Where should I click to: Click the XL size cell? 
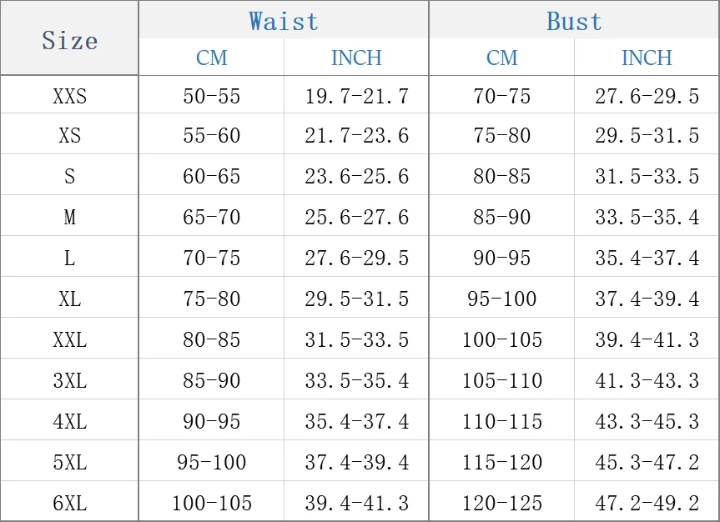point(69,299)
